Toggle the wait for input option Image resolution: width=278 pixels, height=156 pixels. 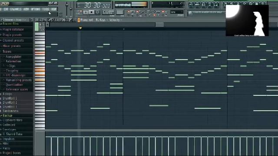point(139,15)
